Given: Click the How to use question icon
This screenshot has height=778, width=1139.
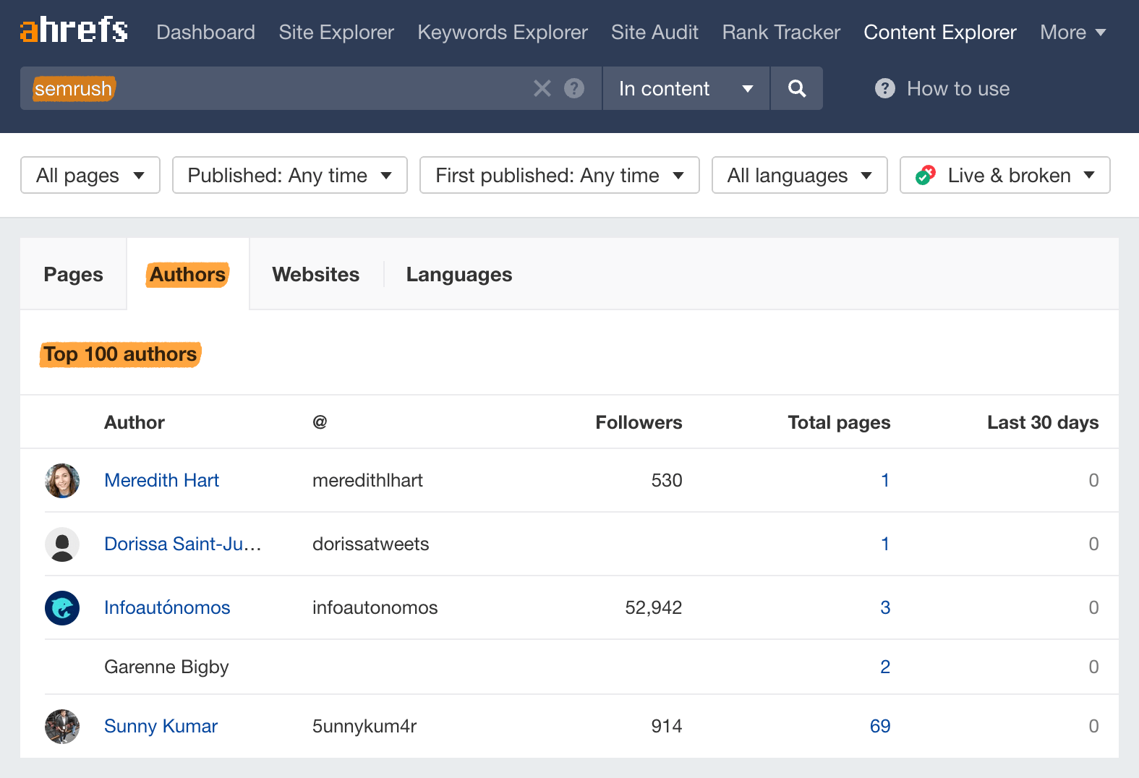Looking at the screenshot, I should point(884,88).
